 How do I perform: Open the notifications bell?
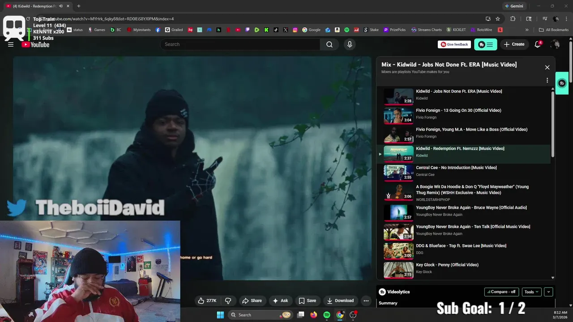point(538,44)
